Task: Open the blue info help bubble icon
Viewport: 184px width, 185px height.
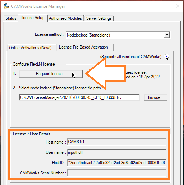Action: click(x=167, y=57)
